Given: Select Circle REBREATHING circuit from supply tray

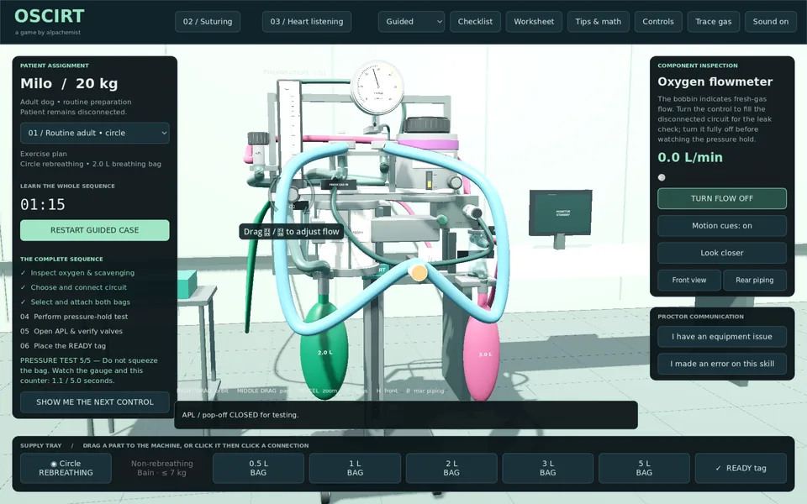Looking at the screenshot, I should click(66, 468).
